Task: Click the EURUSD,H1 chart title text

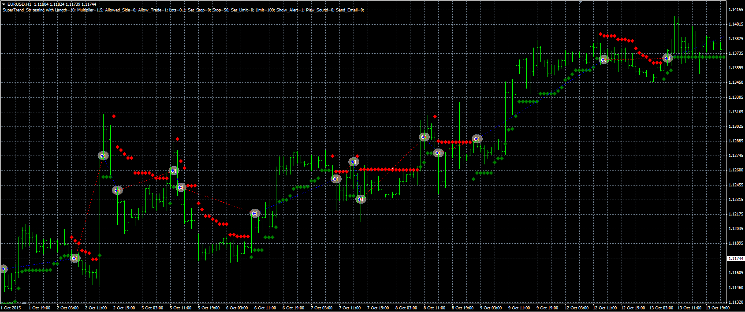Action: [19, 4]
